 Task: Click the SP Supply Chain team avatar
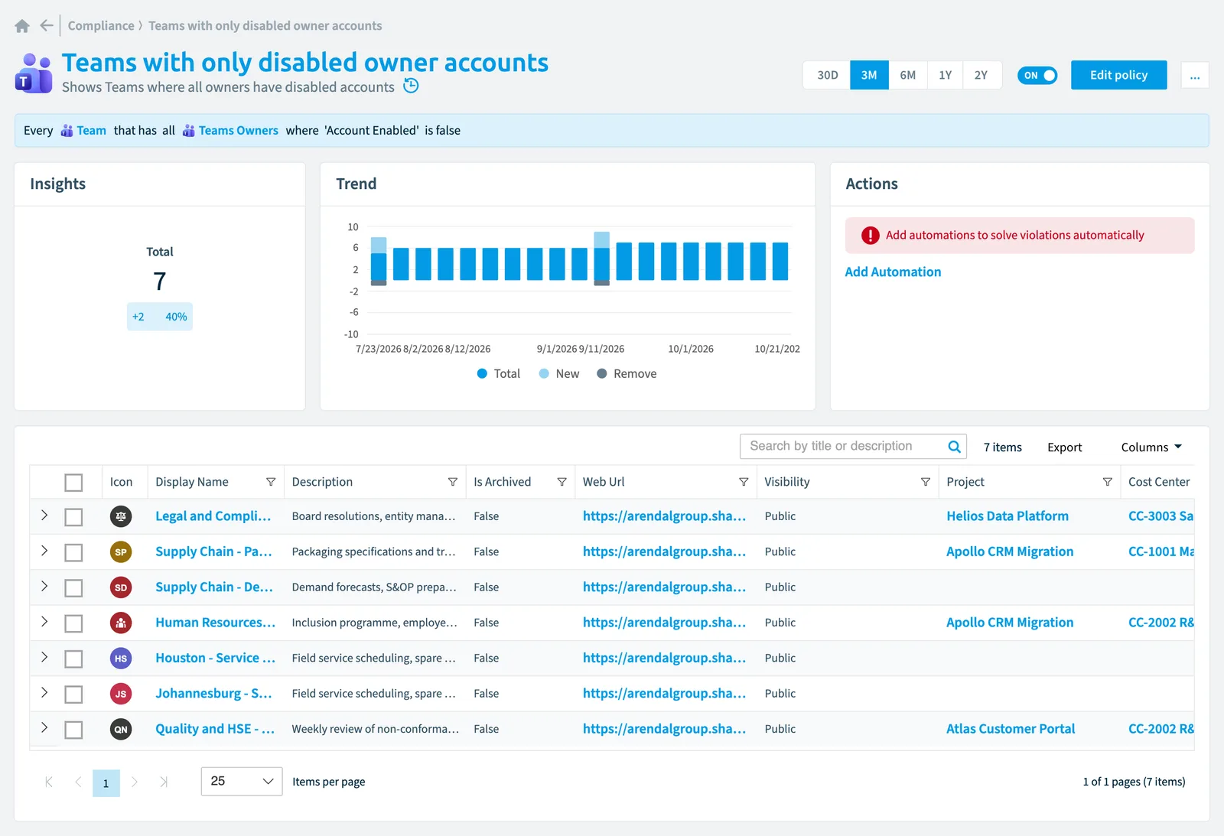(121, 551)
